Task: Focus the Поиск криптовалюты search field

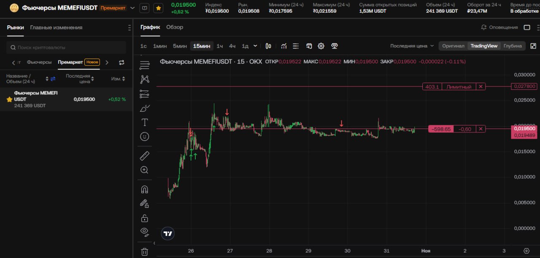Action: (66, 48)
